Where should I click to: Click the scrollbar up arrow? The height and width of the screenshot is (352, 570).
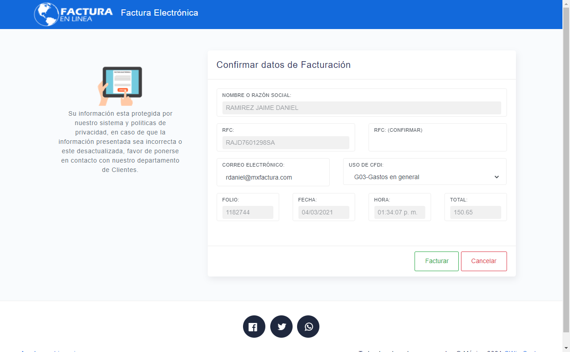(x=566, y=4)
